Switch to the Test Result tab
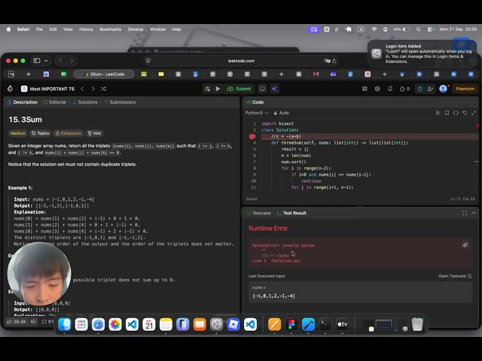Image resolution: width=482 pixels, height=361 pixels. point(291,213)
